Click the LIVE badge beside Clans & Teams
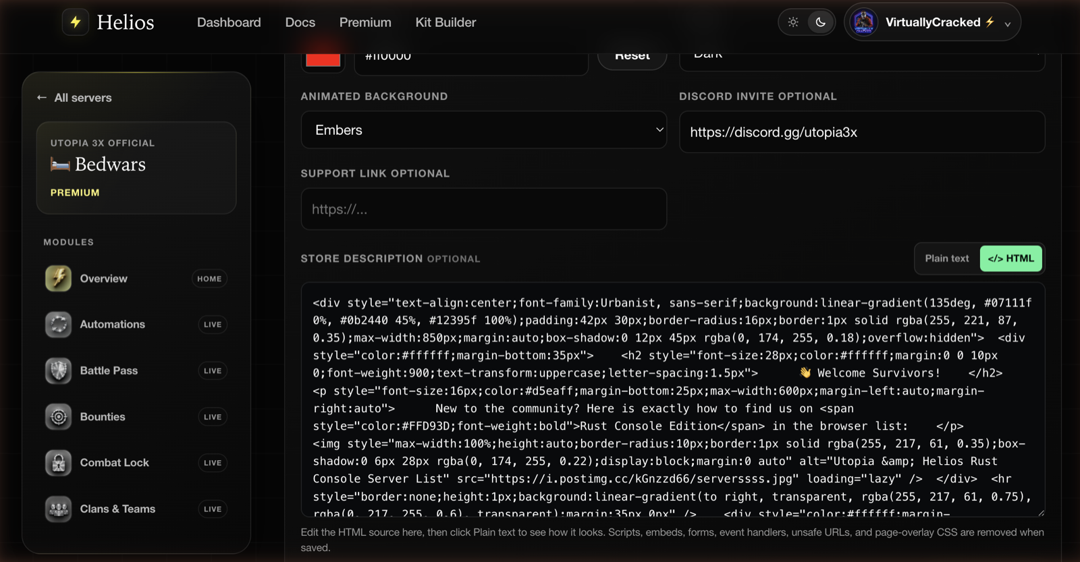 click(x=213, y=509)
